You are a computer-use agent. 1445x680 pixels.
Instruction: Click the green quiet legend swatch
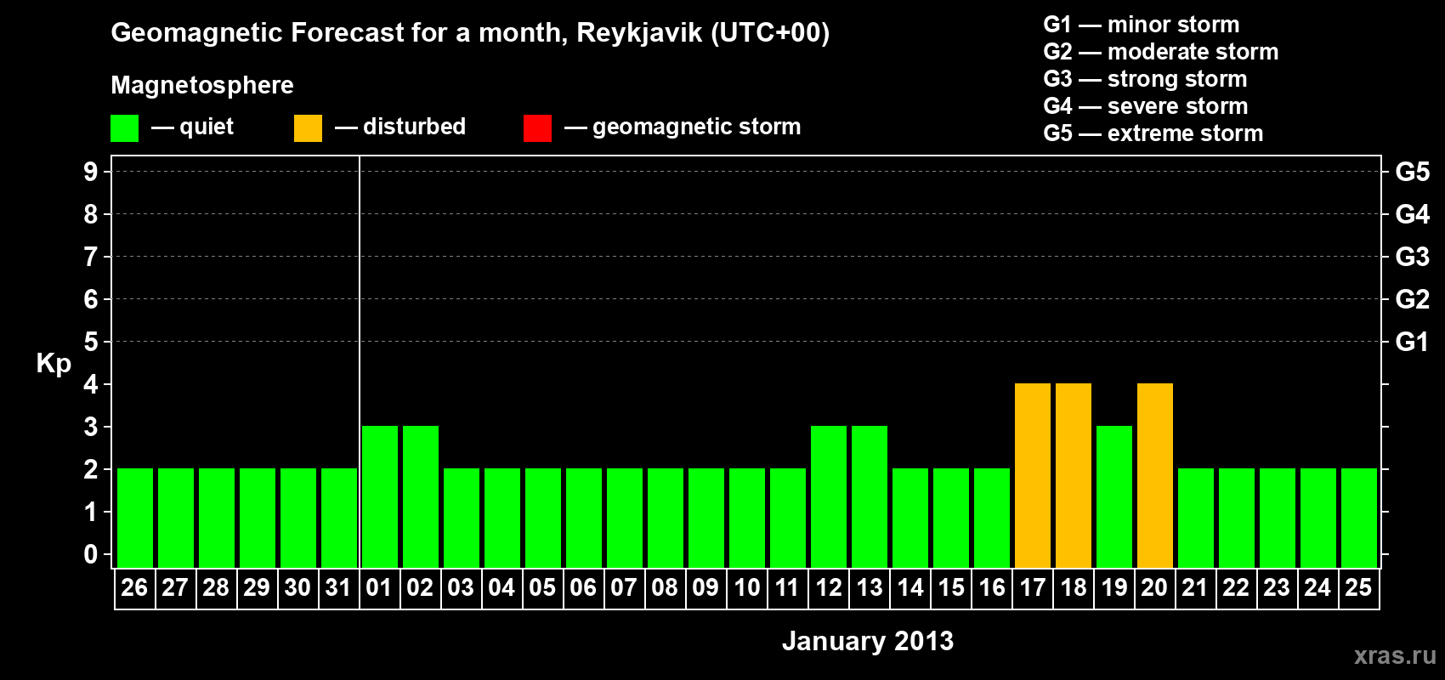[x=124, y=128]
